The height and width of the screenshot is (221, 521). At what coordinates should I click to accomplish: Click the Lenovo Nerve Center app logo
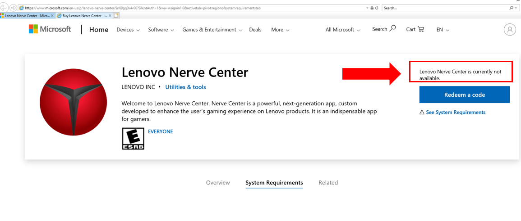tap(74, 102)
